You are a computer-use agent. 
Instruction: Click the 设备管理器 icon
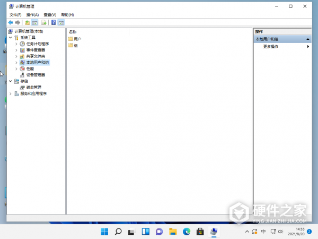coord(22,75)
